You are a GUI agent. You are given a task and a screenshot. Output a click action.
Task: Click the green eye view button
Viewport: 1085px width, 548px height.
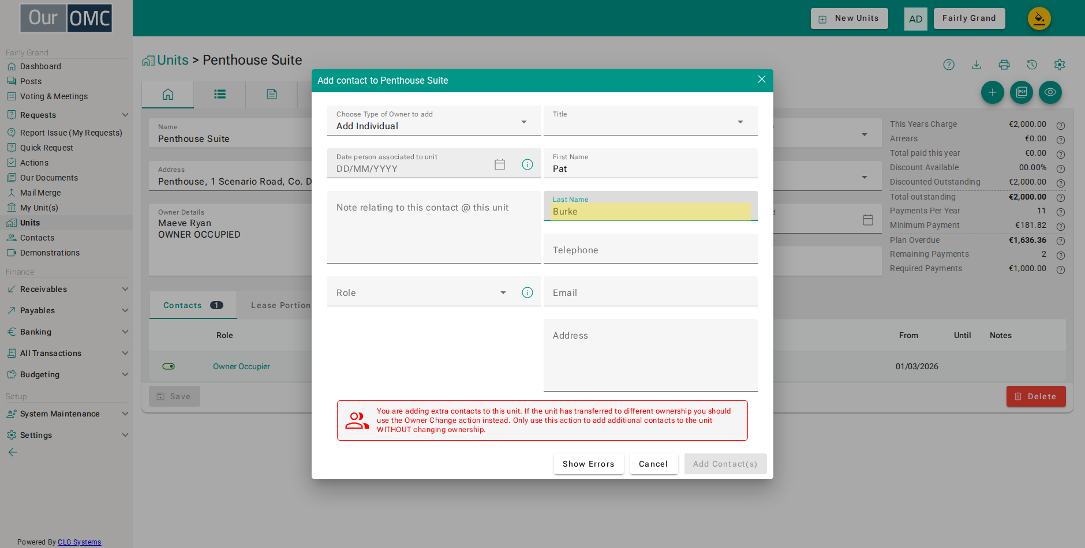tap(1050, 92)
